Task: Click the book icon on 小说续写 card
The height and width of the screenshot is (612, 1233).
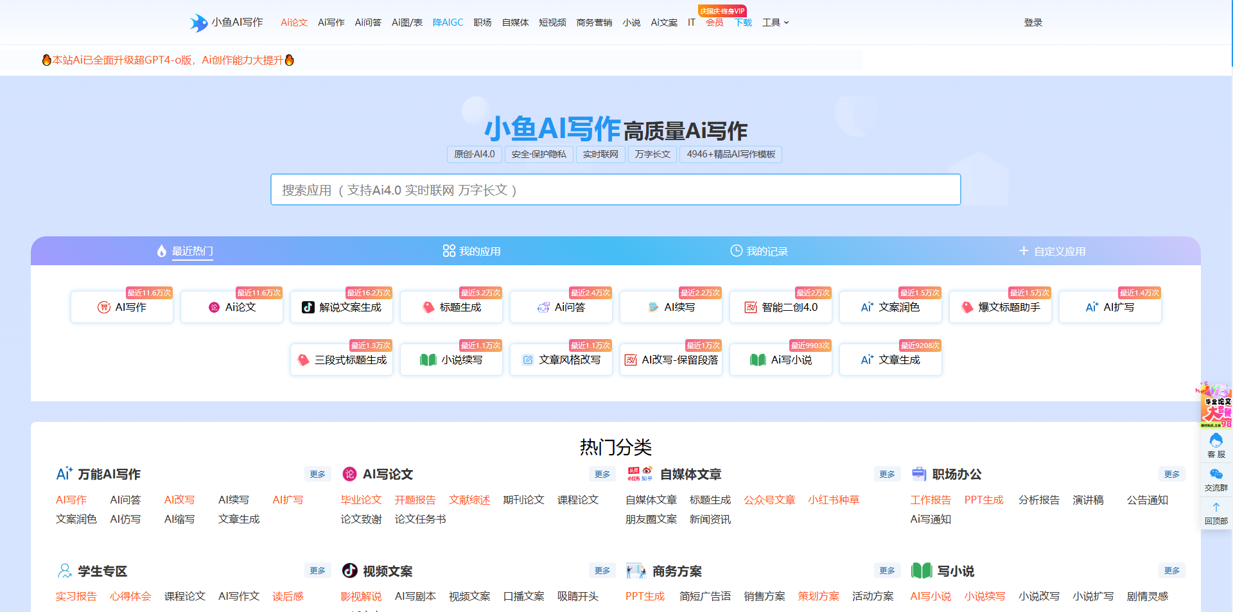Action: click(428, 360)
